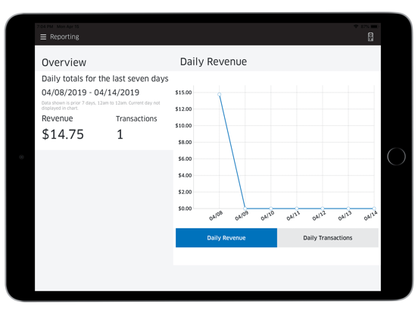
Task: Switch to Daily Transactions tab
Action: tap(328, 237)
